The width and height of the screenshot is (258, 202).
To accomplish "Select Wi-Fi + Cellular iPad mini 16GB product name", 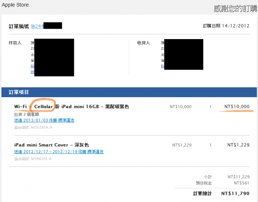I will pyautogui.click(x=71, y=106).
